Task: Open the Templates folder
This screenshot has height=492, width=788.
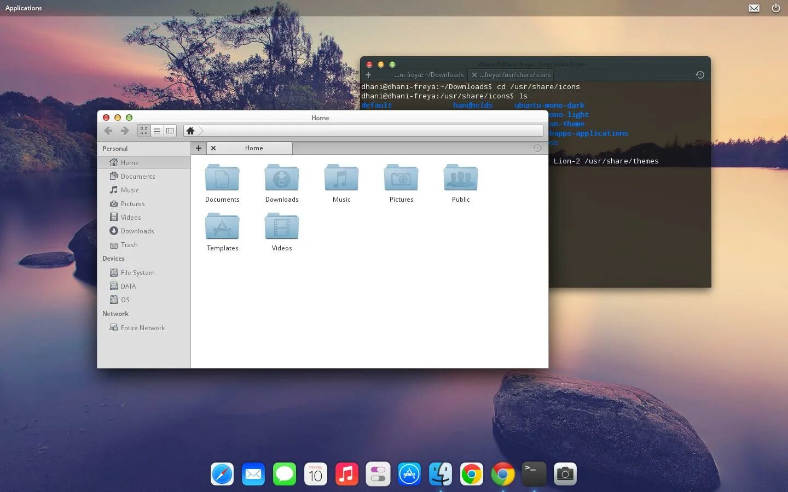Action: point(222,232)
